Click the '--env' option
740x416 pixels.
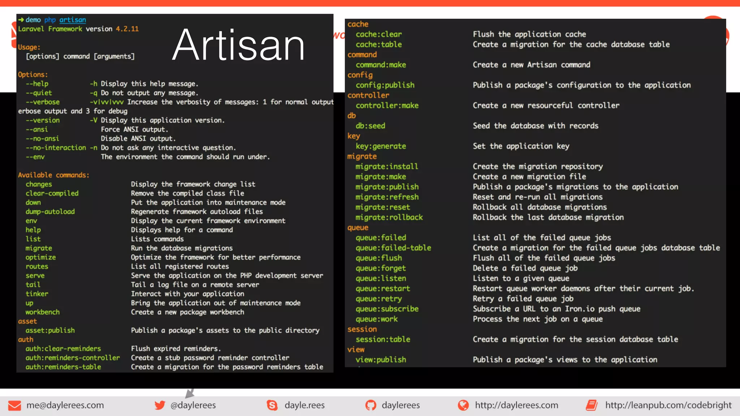35,157
